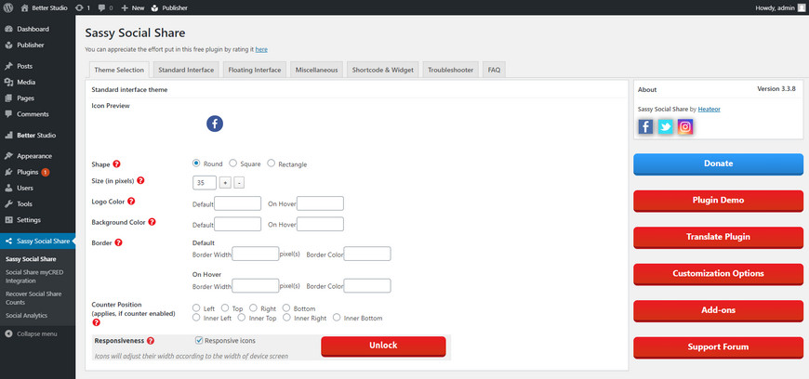Set counter position to Inner Right
Screen dimensions: 809x379
click(x=286, y=318)
